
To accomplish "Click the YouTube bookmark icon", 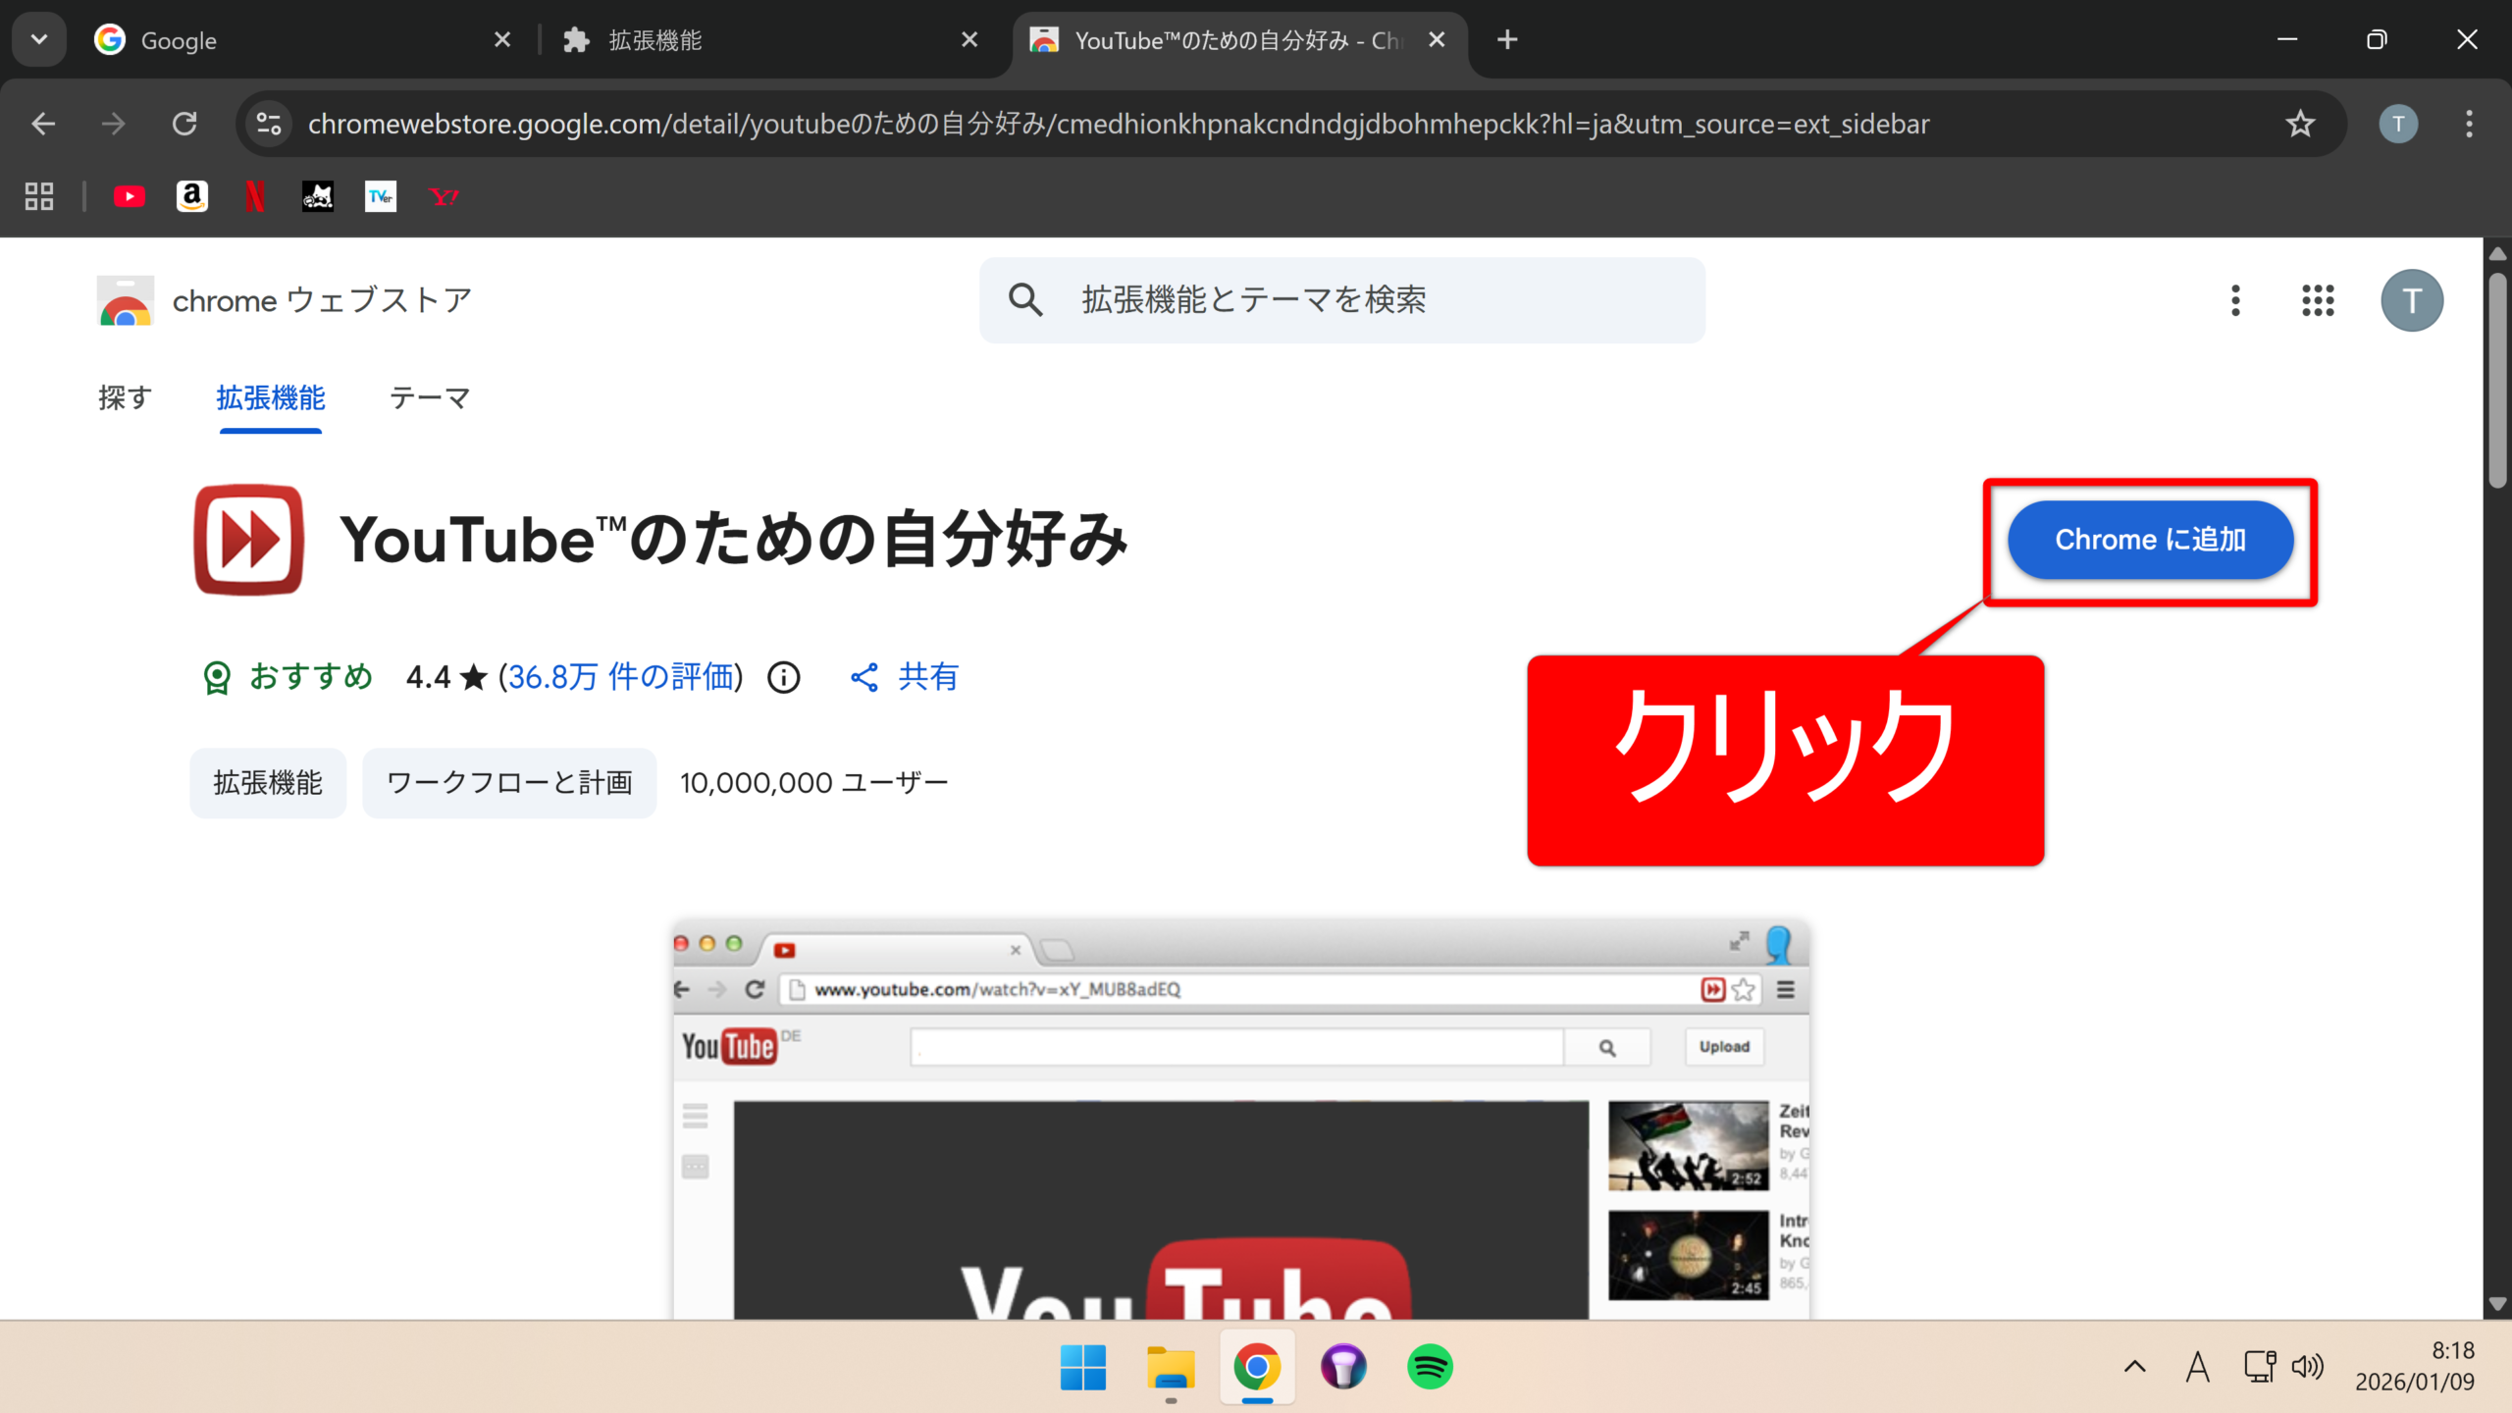I will 129,197.
